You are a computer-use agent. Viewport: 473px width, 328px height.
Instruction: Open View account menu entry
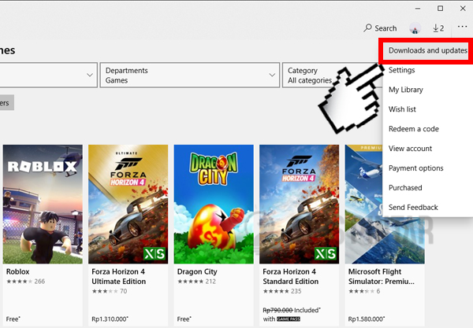[410, 149]
